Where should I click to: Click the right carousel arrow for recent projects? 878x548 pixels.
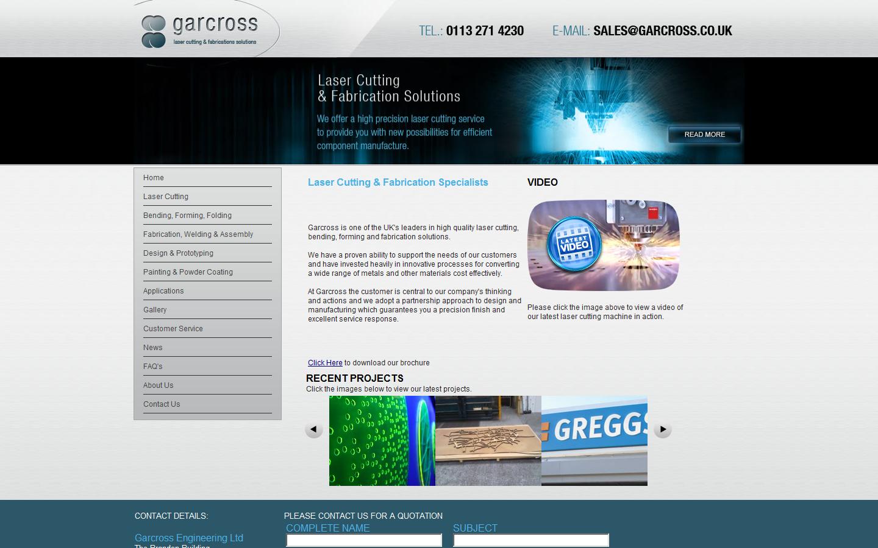point(663,429)
